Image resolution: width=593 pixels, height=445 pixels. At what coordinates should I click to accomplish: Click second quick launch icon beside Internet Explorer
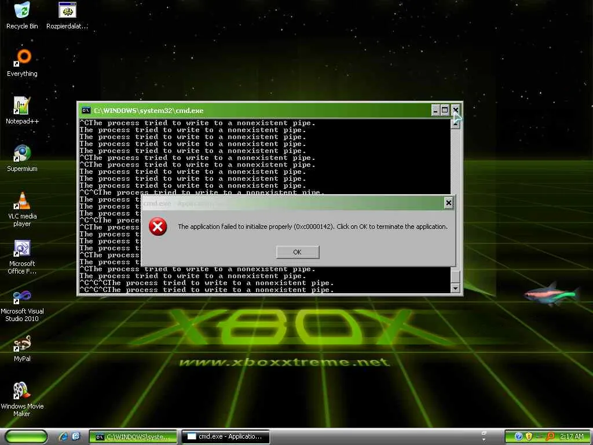[76, 437]
